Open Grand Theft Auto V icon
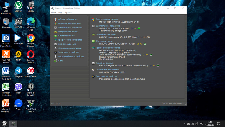This screenshot has height=127, width=225. pos(31,106)
